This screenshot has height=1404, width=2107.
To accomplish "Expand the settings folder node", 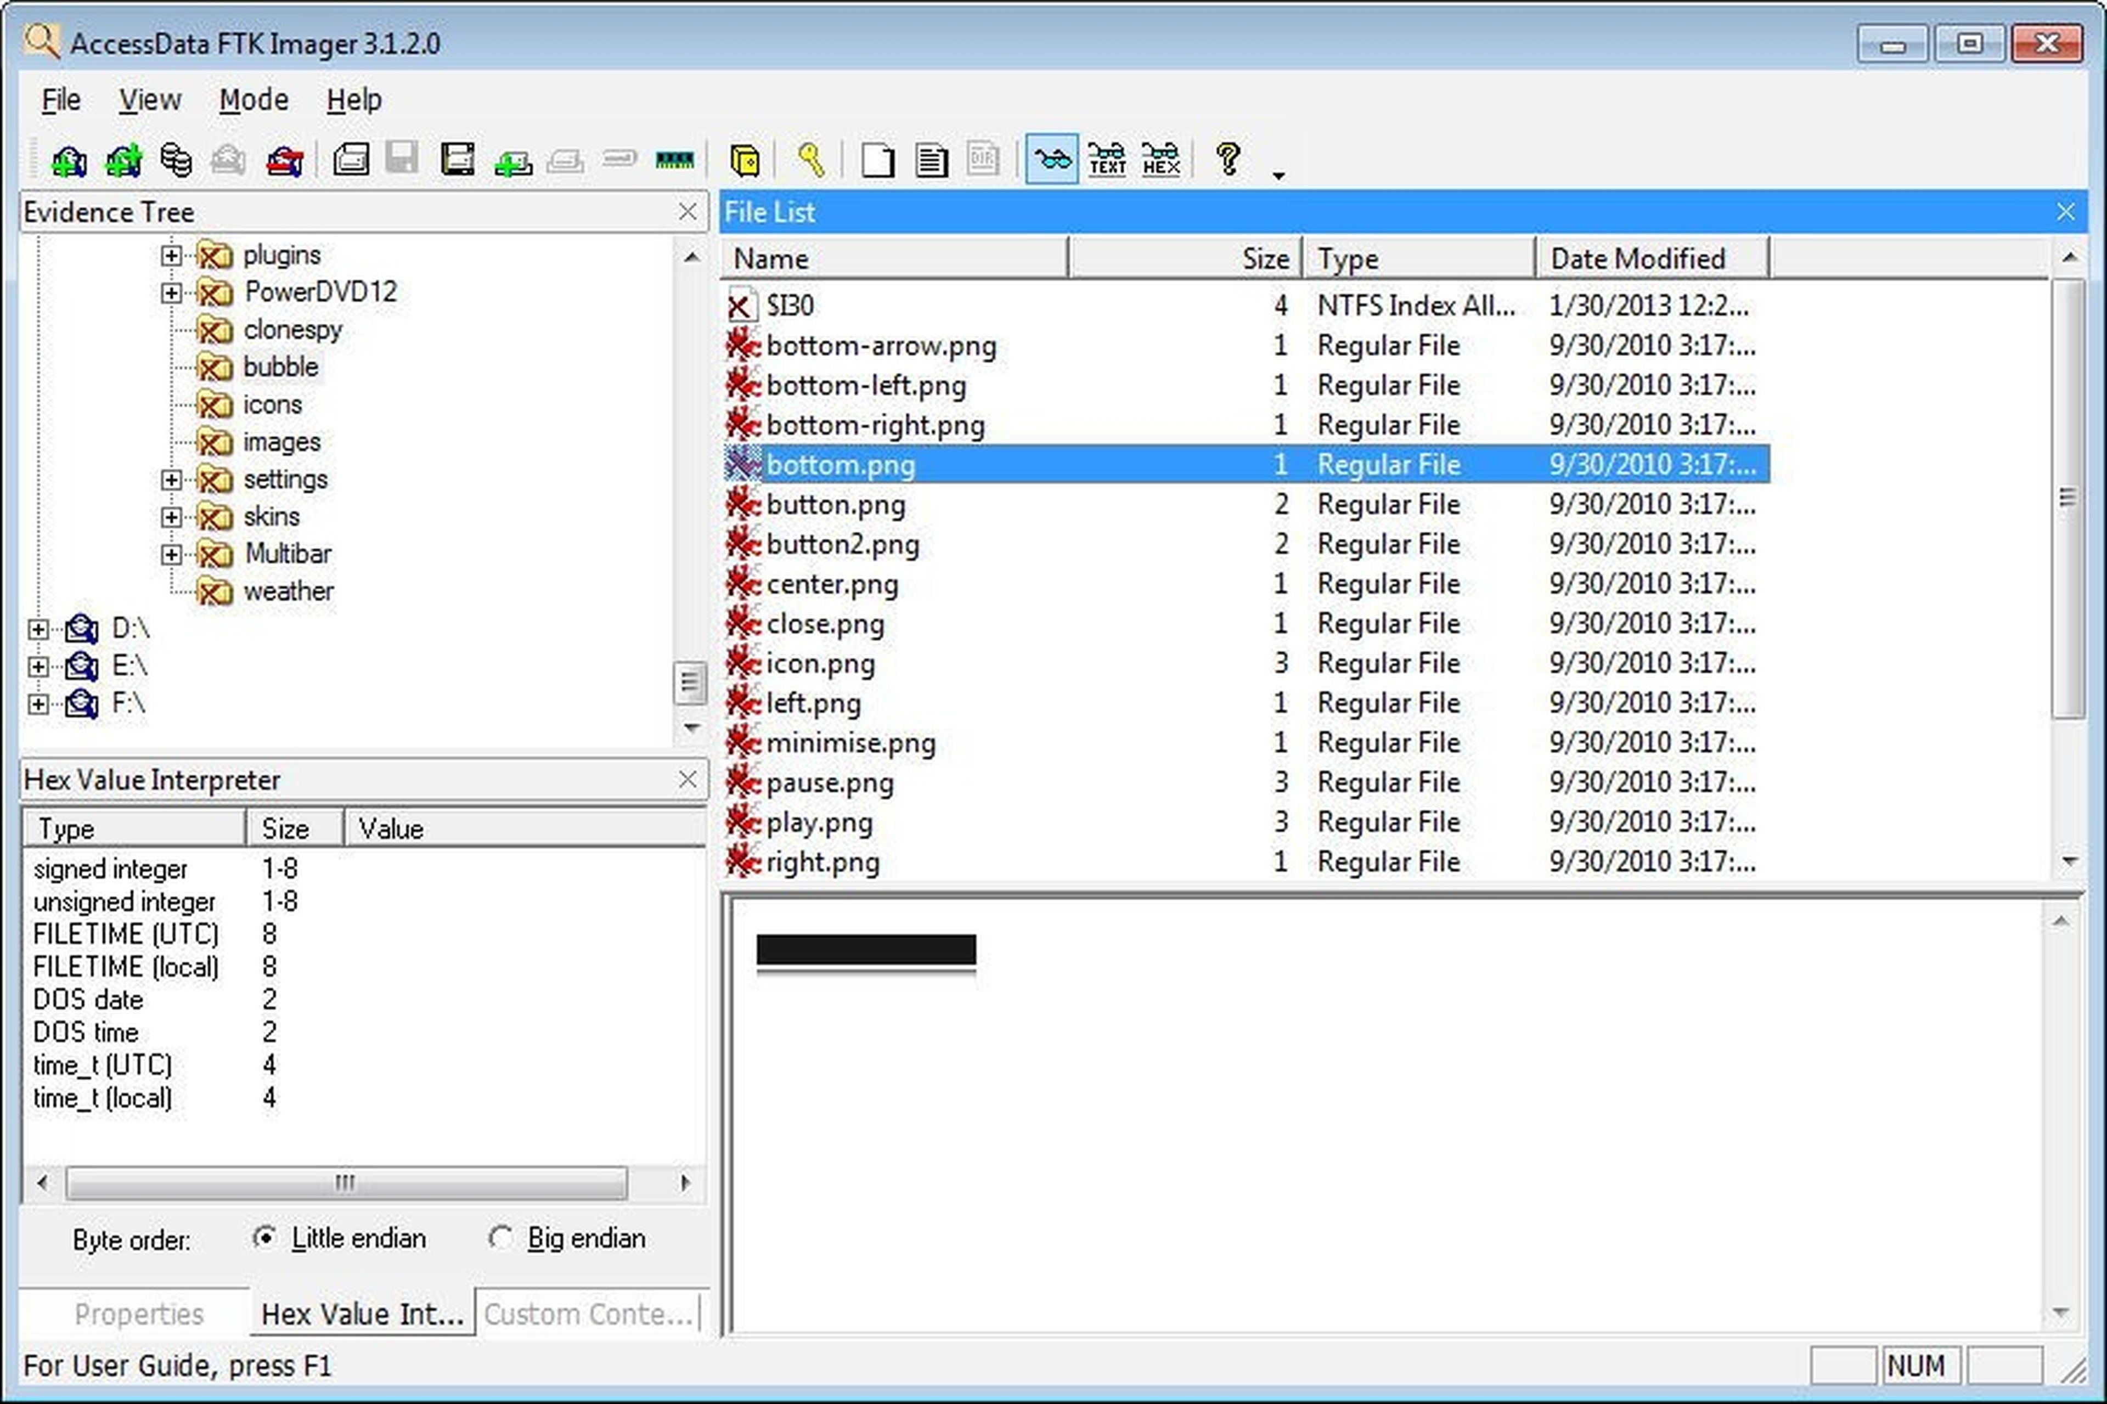I will point(171,480).
